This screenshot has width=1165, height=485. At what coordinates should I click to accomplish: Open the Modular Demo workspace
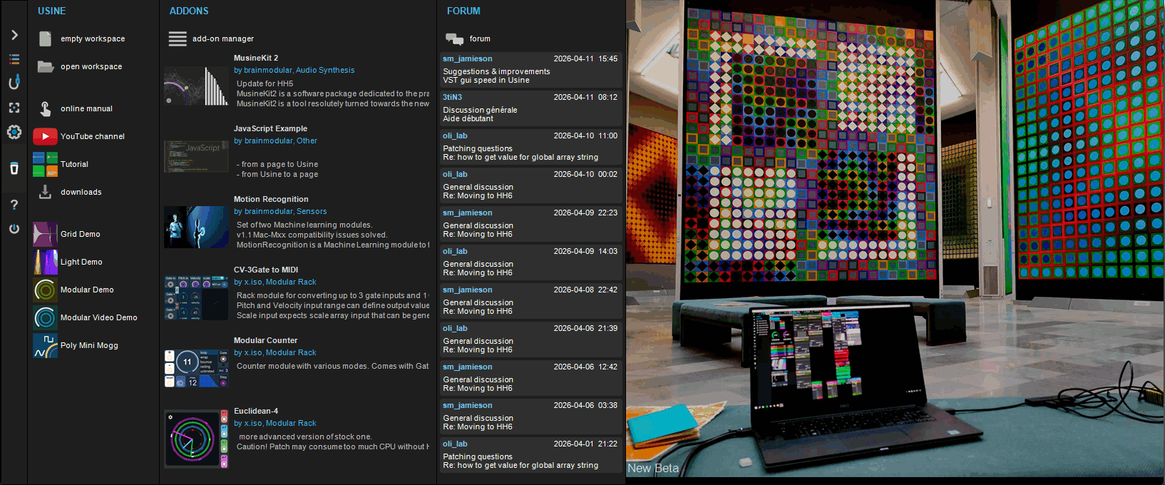pyautogui.click(x=87, y=290)
